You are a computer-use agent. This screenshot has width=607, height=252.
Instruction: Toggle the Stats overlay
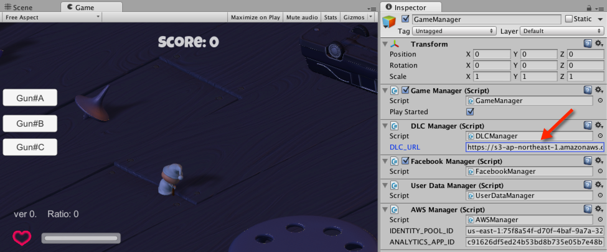point(330,17)
